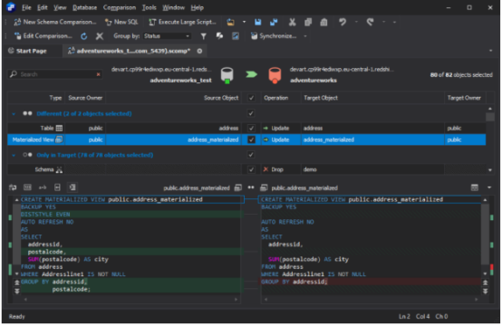The height and width of the screenshot is (326, 502).
Task: Click the Paste clipboard icon
Action: (x=323, y=22)
